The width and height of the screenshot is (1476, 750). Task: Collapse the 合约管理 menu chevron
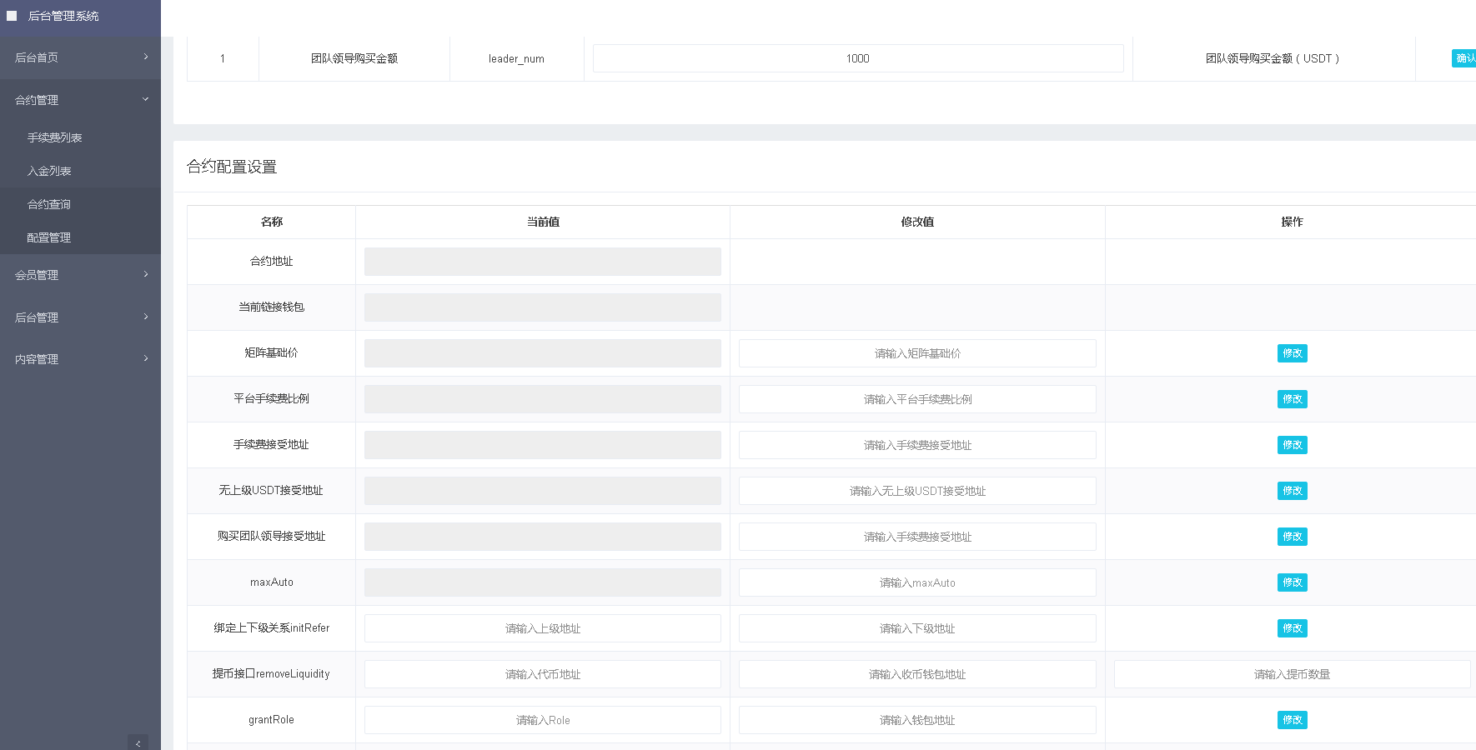tap(146, 99)
